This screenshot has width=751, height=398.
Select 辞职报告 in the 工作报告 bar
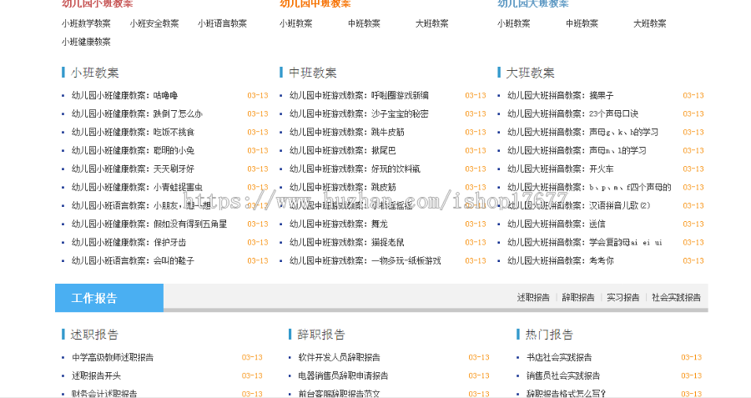point(578,297)
